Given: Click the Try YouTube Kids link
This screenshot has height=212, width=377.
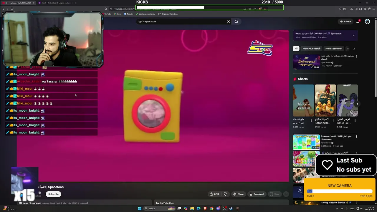Looking at the screenshot, I should click(x=165, y=203).
